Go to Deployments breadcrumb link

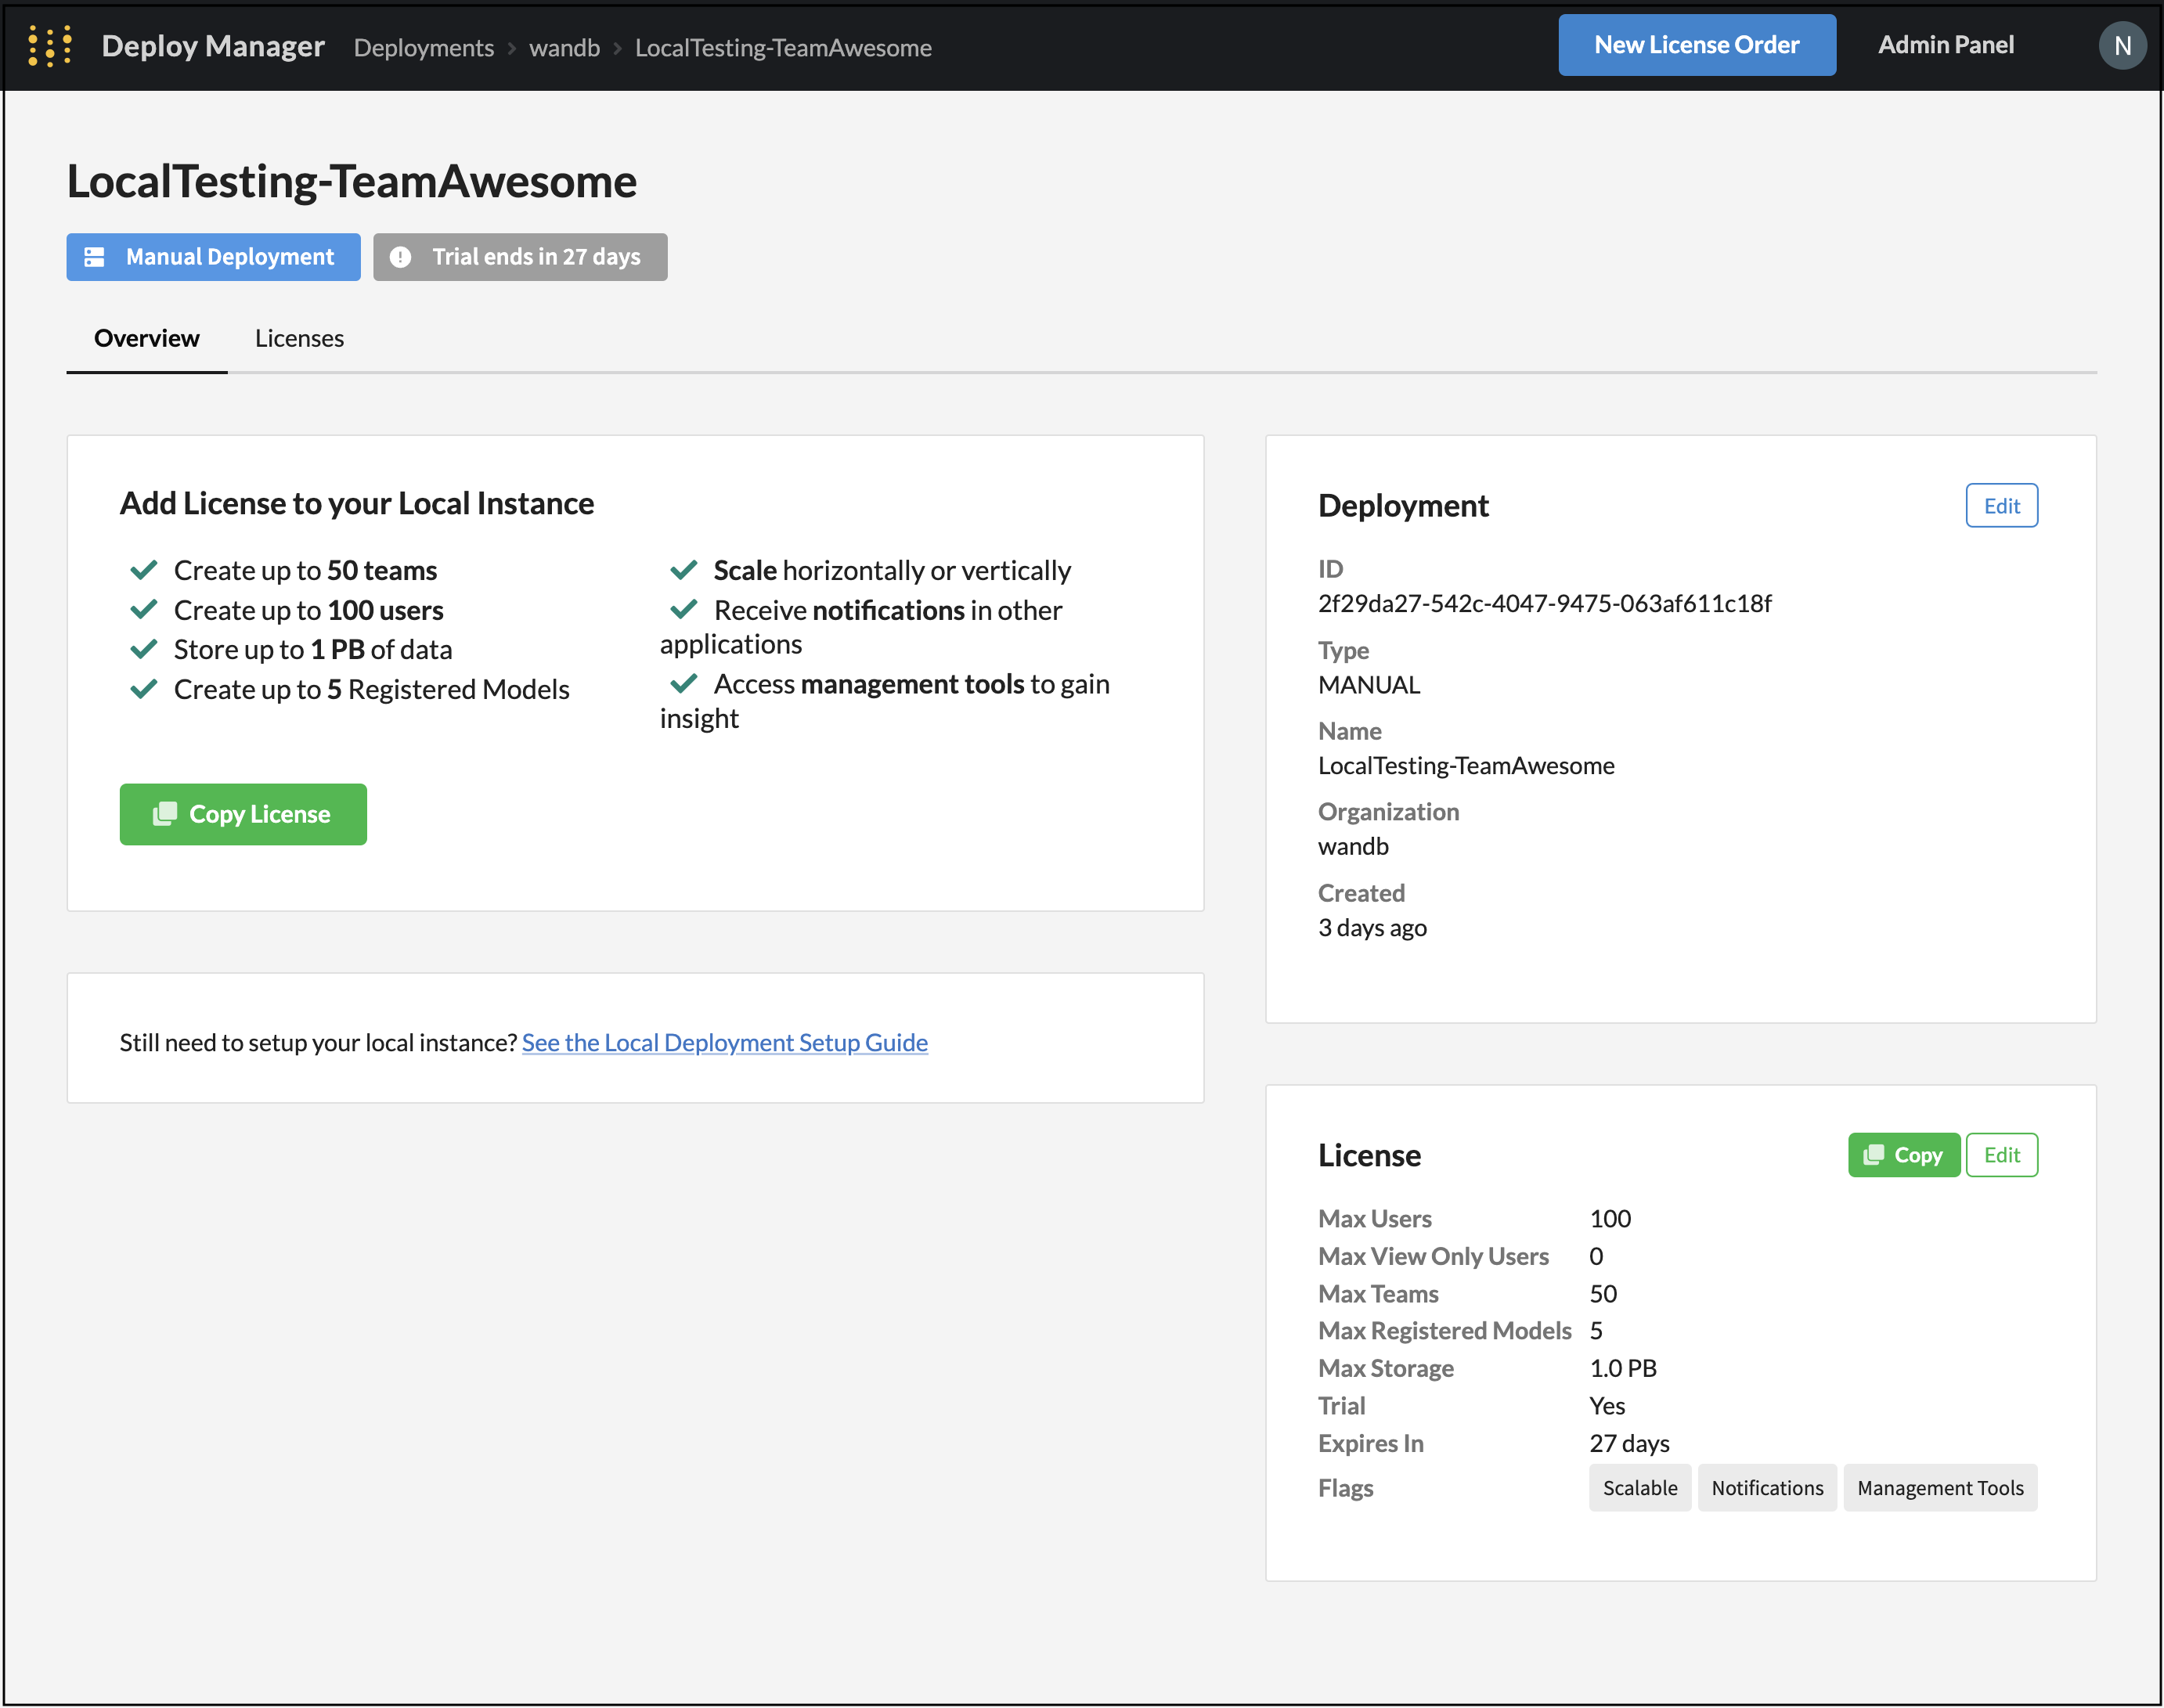[x=424, y=48]
